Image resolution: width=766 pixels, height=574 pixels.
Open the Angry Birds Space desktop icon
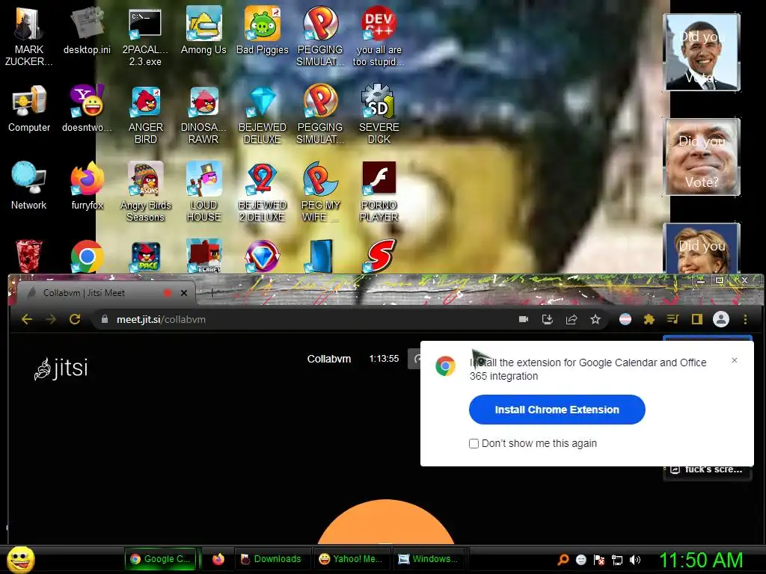point(146,257)
